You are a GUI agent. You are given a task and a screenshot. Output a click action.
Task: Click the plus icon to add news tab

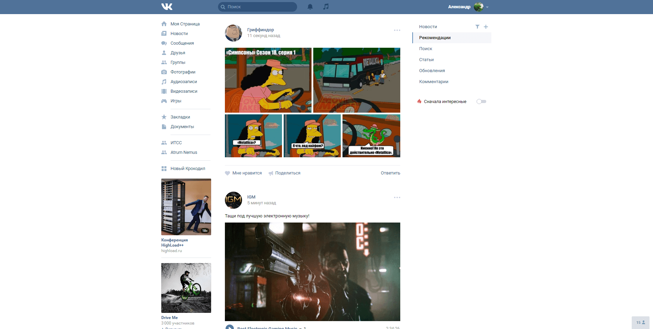(x=486, y=27)
